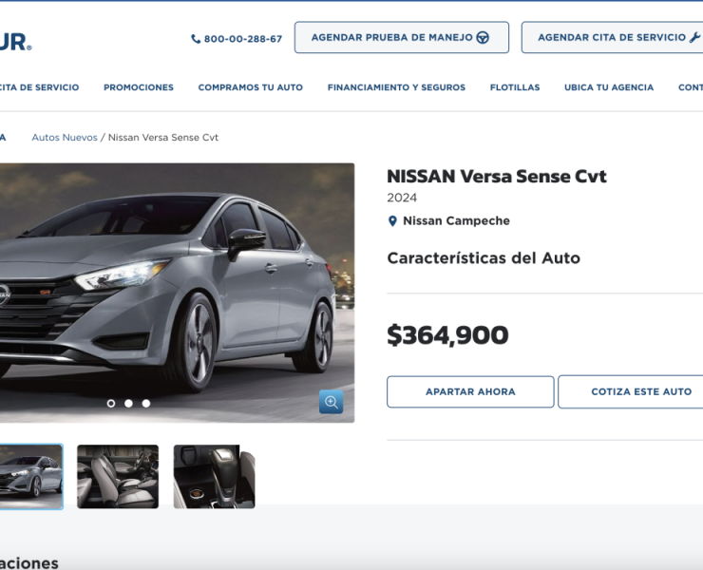Click the phone icon beside 800-00-288-67

pos(196,39)
